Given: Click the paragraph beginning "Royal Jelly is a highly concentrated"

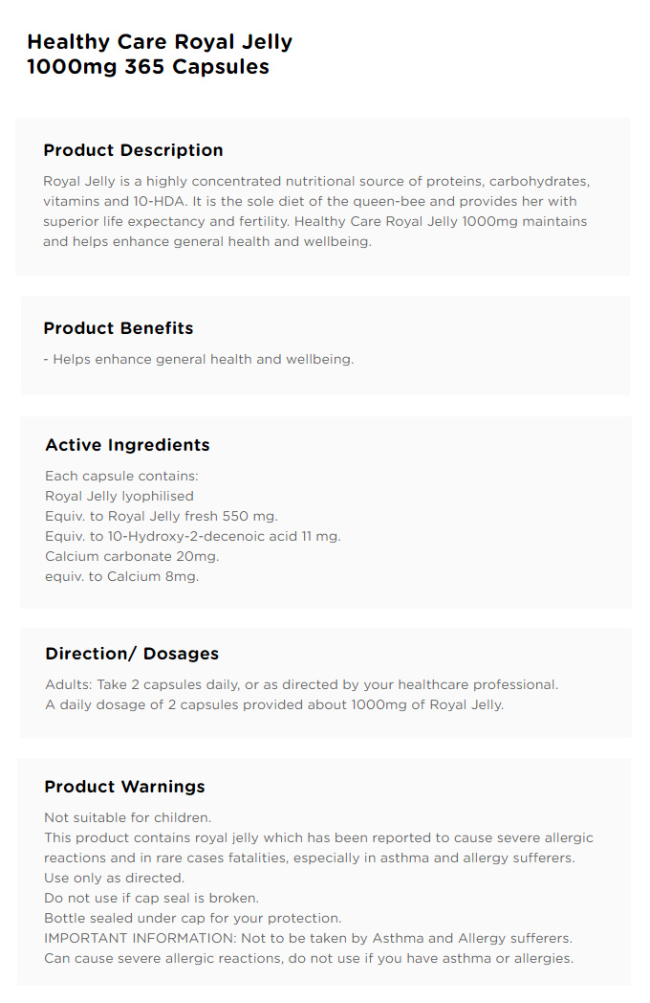Looking at the screenshot, I should pos(316,212).
